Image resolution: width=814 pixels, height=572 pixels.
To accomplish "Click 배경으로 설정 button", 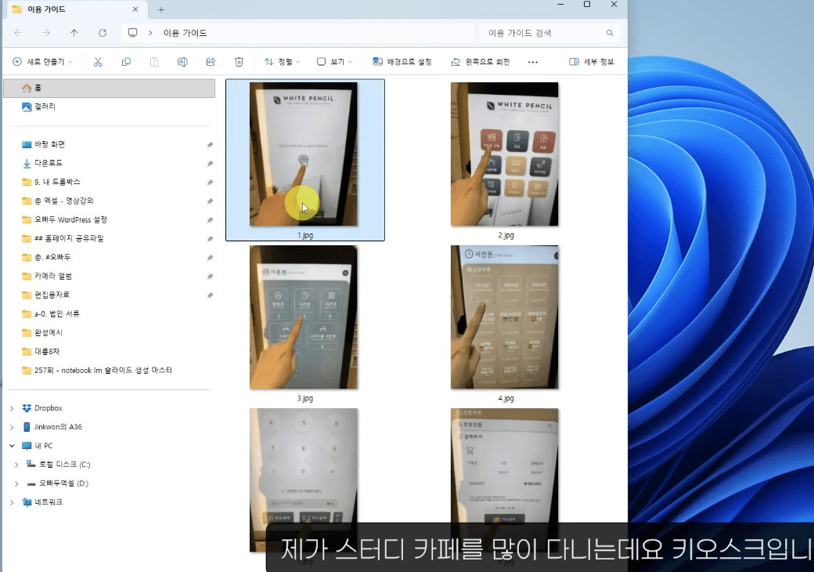I will point(402,62).
